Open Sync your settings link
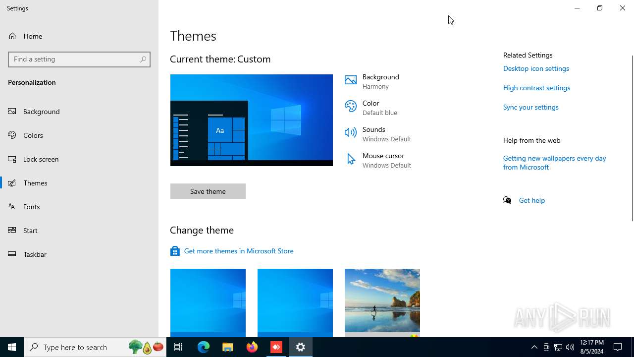This screenshot has width=634, height=357. pyautogui.click(x=530, y=107)
